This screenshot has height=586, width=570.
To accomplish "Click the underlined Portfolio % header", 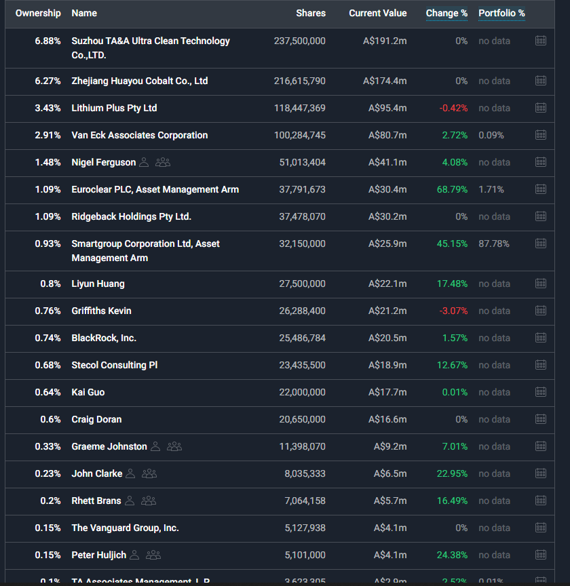I will (502, 13).
